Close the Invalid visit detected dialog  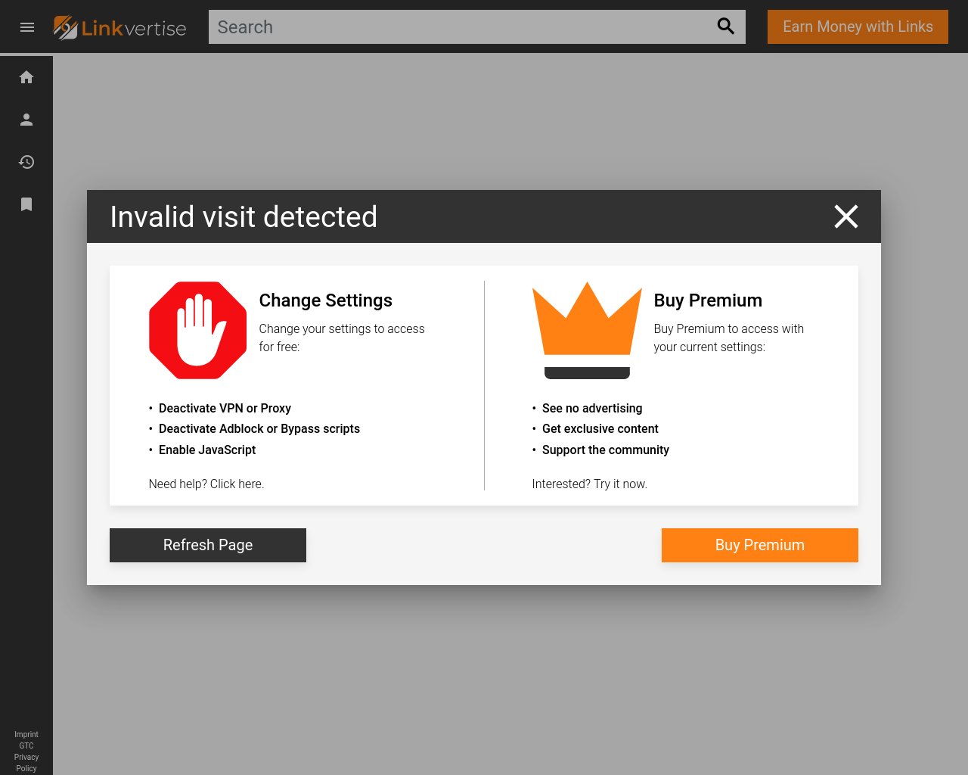845,216
